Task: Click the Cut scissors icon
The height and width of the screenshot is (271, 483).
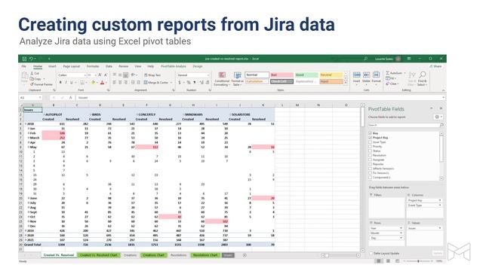Action: (x=32, y=74)
